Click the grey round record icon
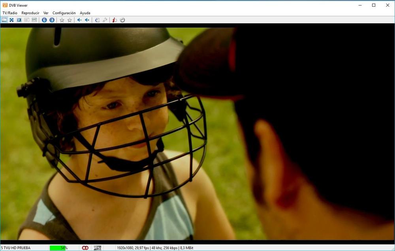Viewport: 395px width, 251px height. (x=122, y=20)
